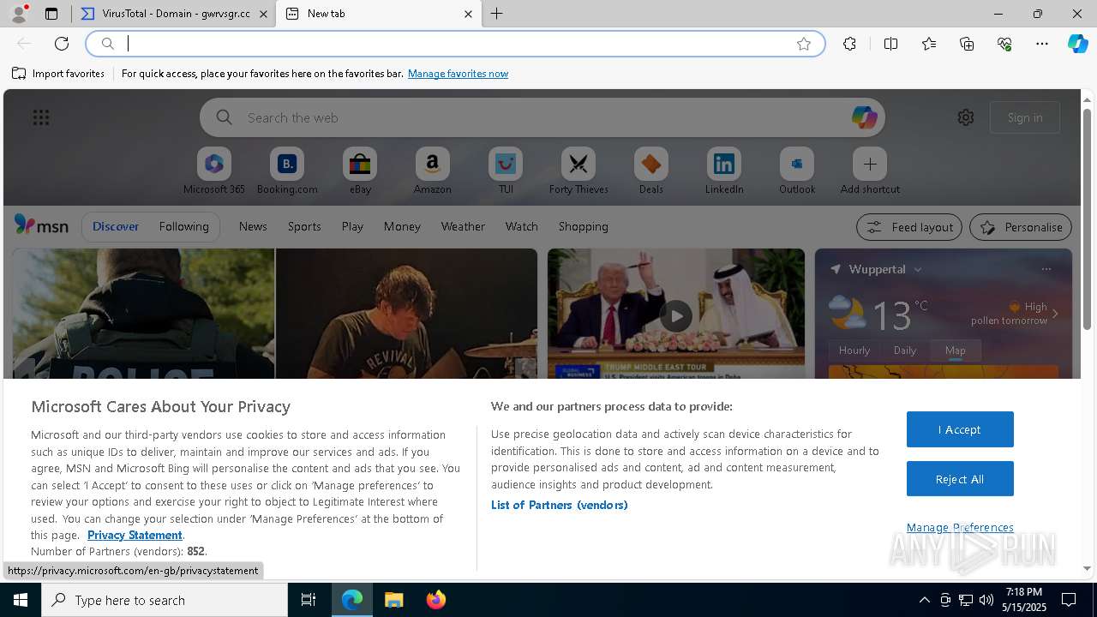
Task: Open List of Partners (vendors) link
Action: 559,505
